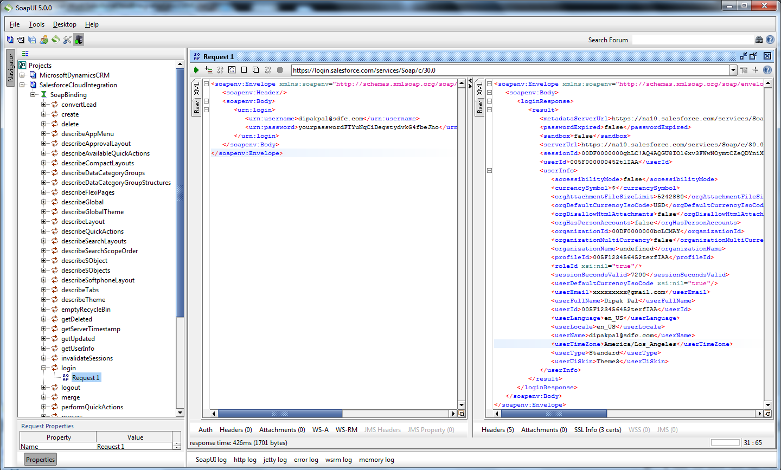Screen dimensions: 781x470
Task: Expand the describeGlobal operation node
Action: tap(44, 202)
